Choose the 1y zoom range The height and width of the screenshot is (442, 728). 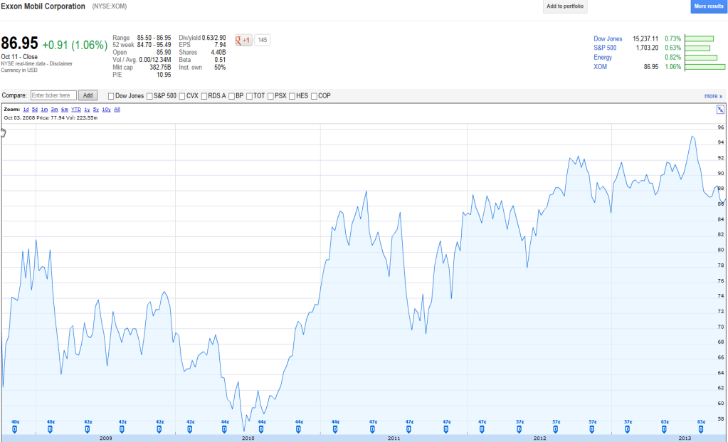pos(87,110)
